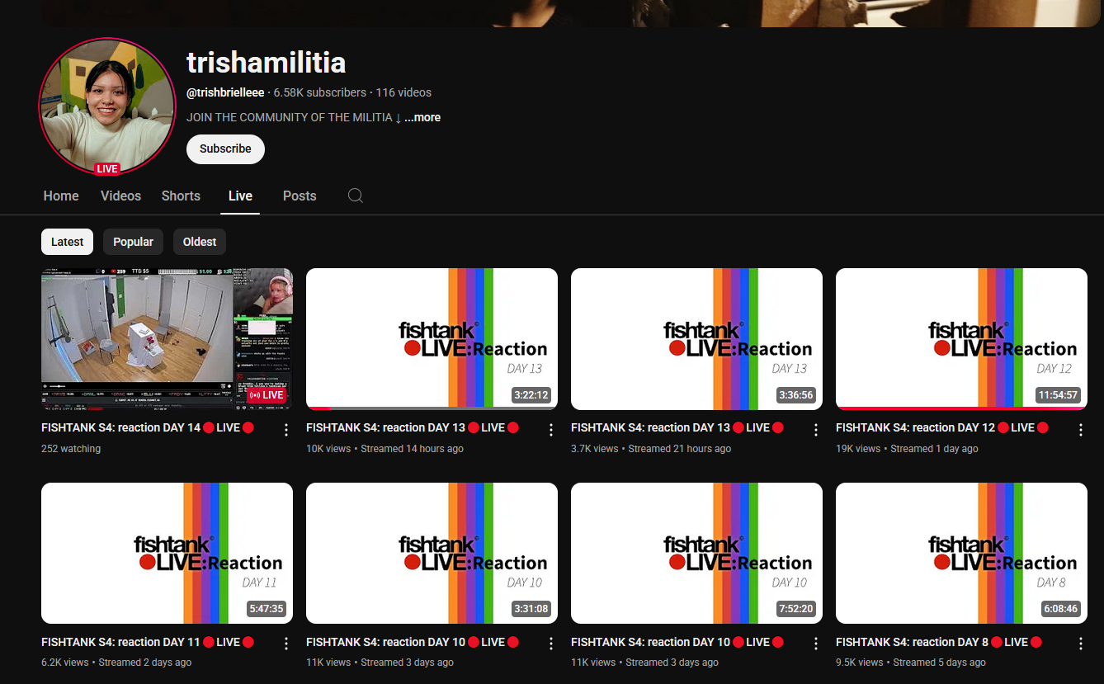Click the 6:08:46 duration badge
The image size is (1104, 684).
[x=1060, y=609]
